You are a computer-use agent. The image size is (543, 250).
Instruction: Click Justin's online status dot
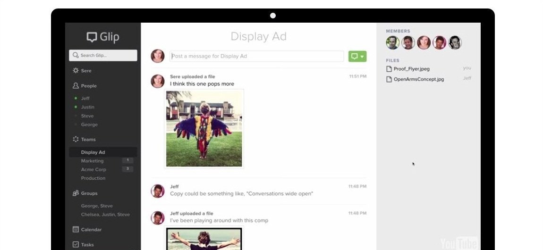(x=76, y=107)
